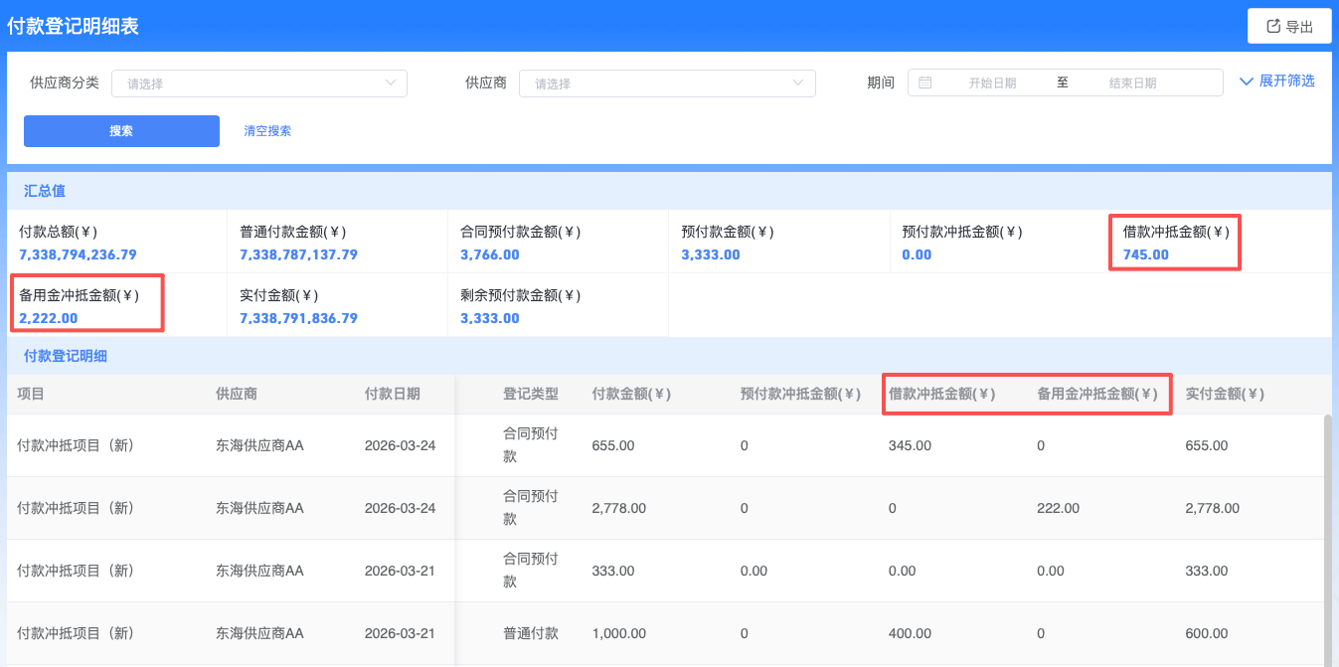Click the 登记类型 column header

pos(531,395)
